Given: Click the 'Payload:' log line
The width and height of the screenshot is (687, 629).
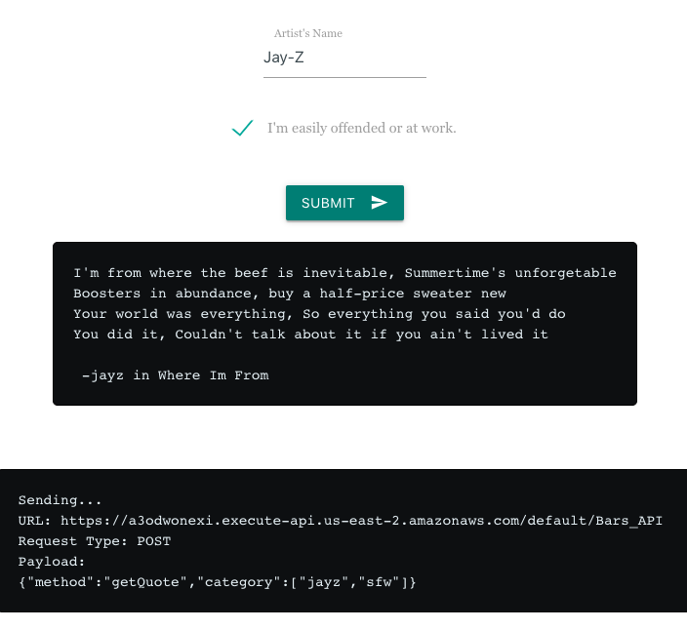Looking at the screenshot, I should (52, 562).
